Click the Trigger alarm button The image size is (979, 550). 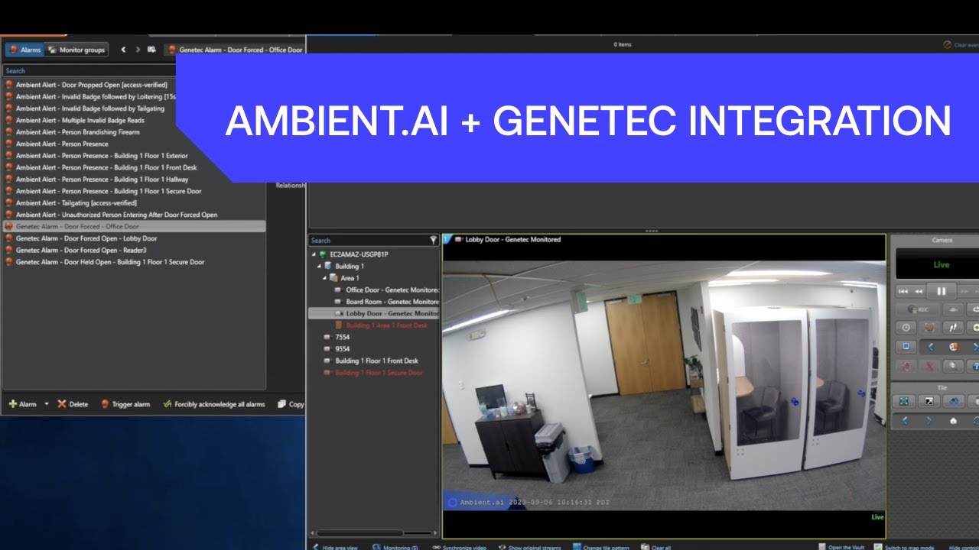[x=125, y=404]
